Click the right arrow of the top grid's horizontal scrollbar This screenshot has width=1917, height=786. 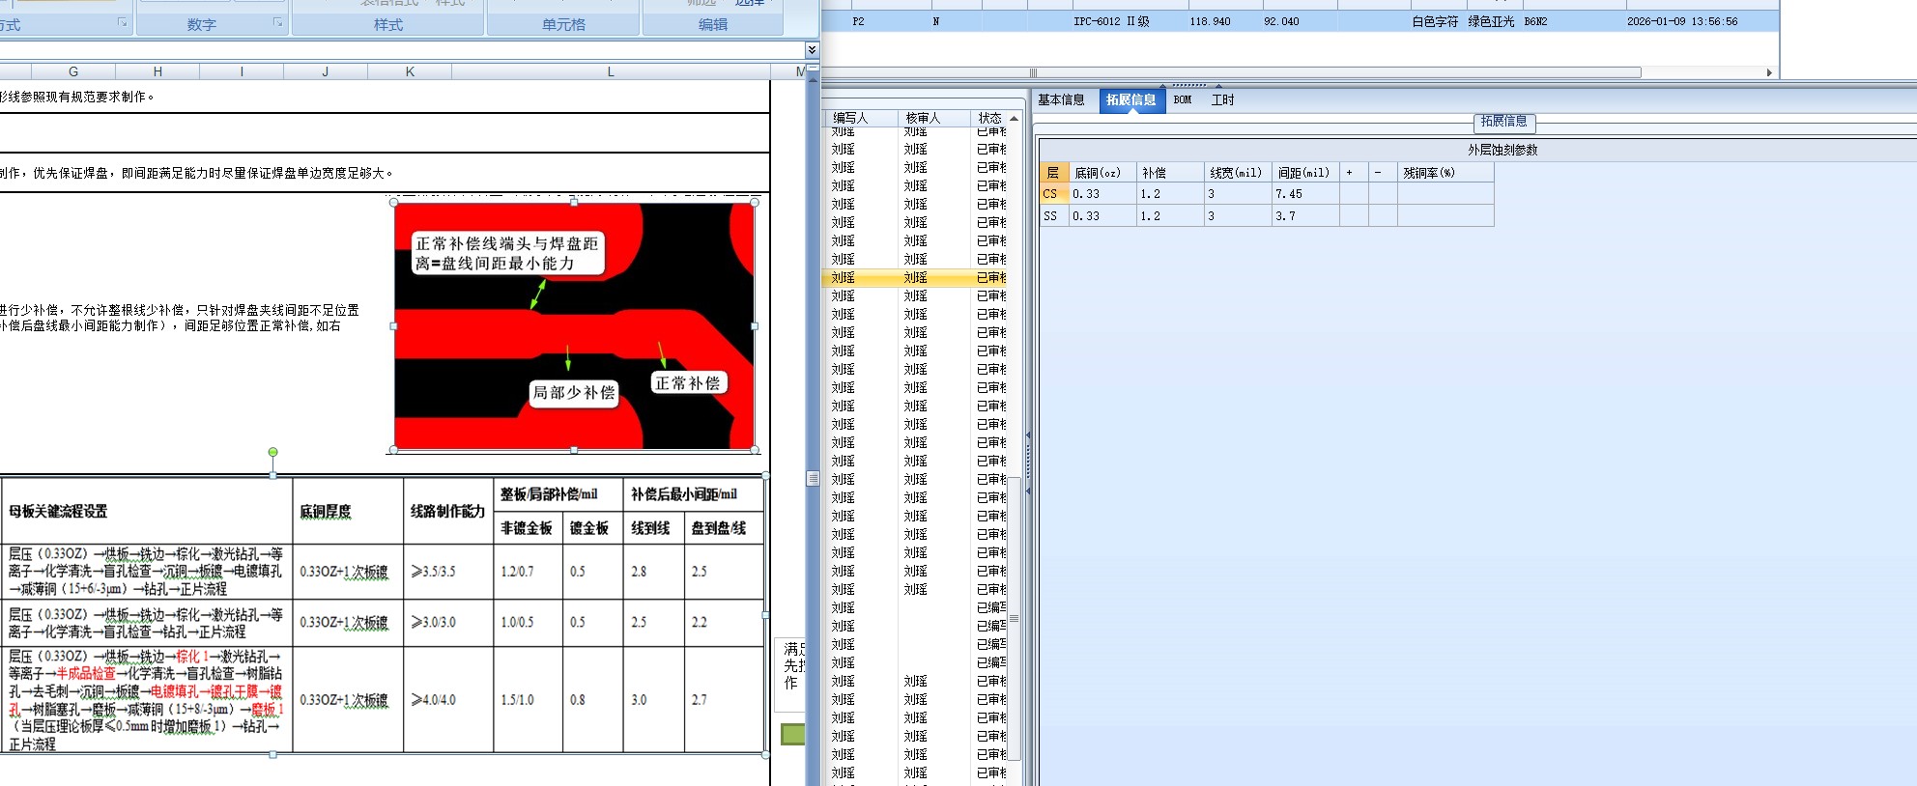1769,72
